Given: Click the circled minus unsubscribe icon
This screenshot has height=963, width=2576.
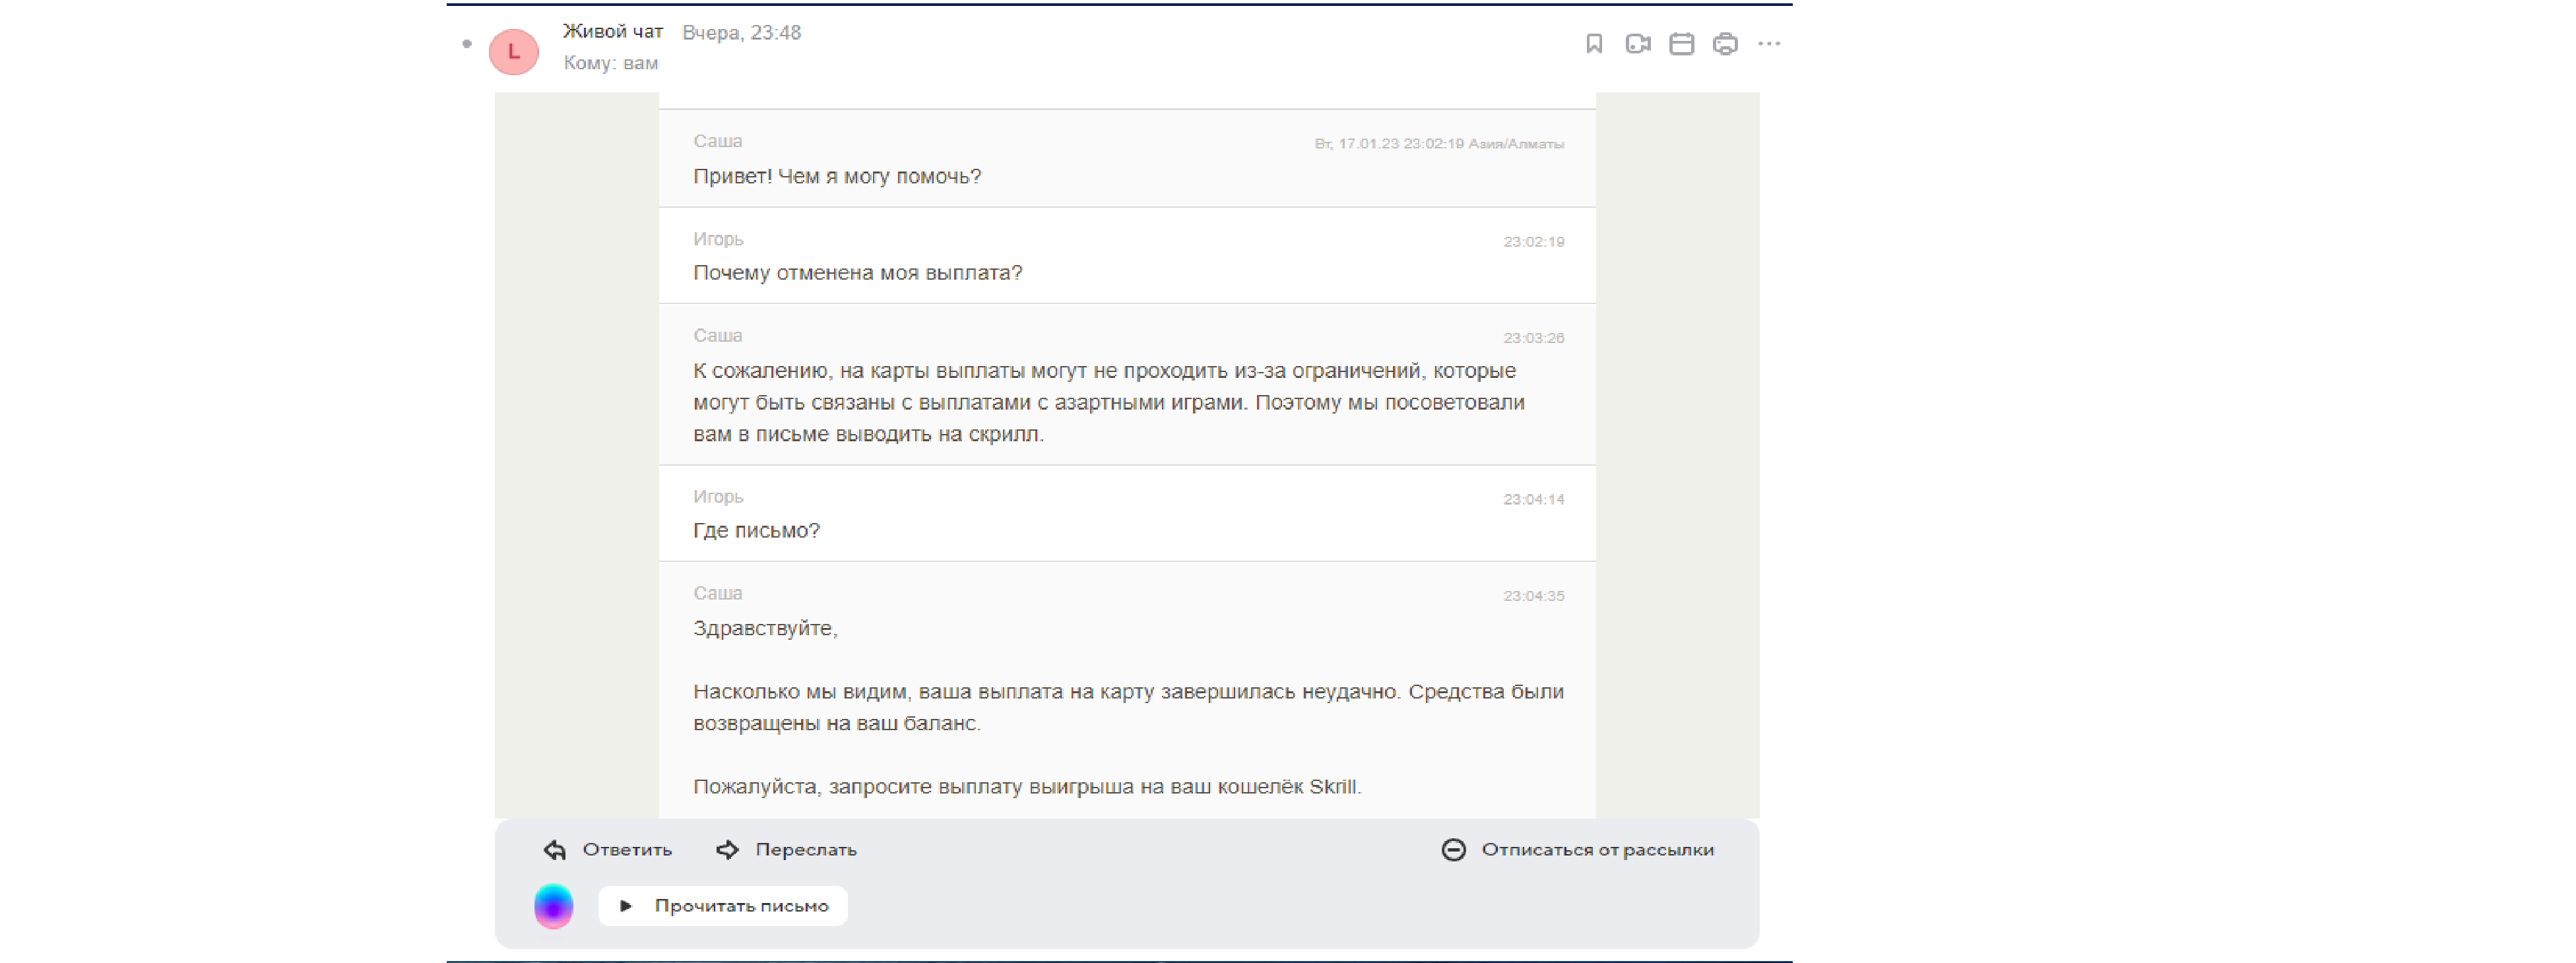Looking at the screenshot, I should [1453, 849].
